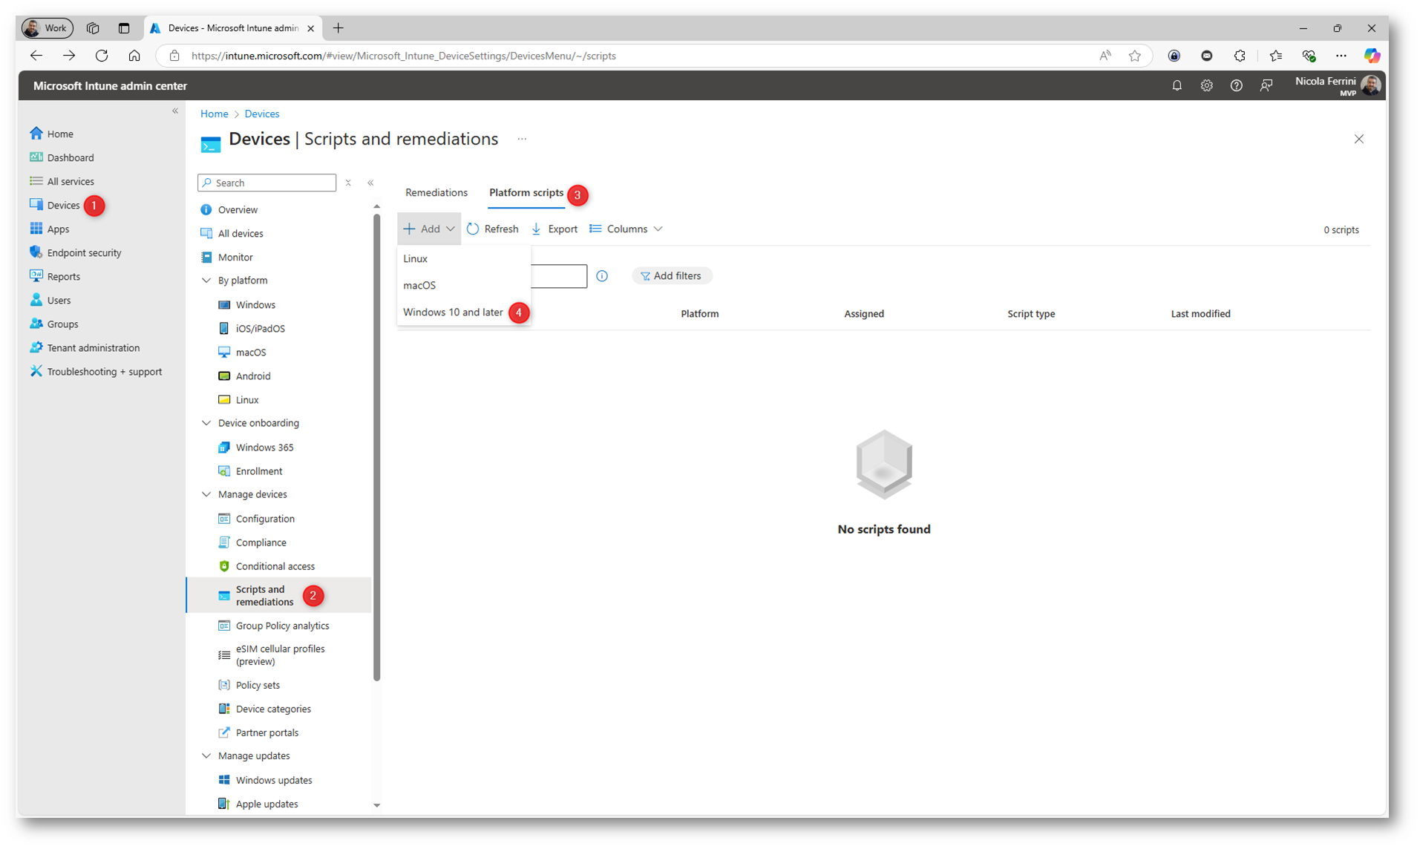Open All services list
The width and height of the screenshot is (1420, 849).
pos(62,182)
